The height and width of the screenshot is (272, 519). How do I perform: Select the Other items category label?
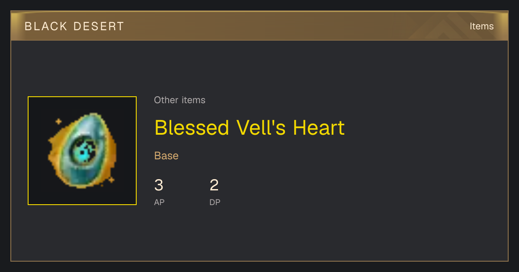point(179,100)
